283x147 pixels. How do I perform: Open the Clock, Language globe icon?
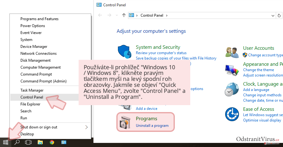[x=232, y=89]
